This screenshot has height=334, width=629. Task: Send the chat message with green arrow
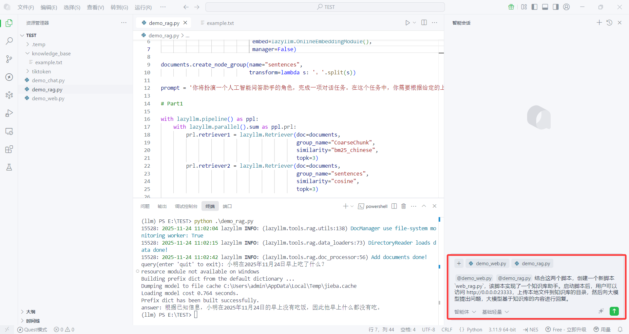614,311
